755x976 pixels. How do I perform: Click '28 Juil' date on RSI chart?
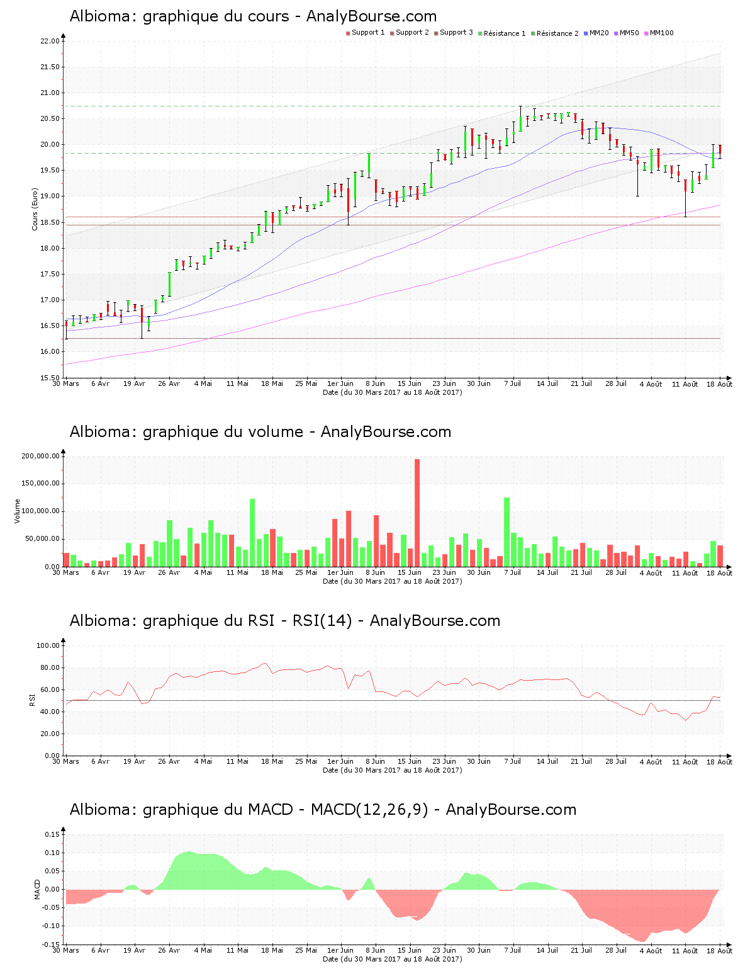click(x=616, y=762)
